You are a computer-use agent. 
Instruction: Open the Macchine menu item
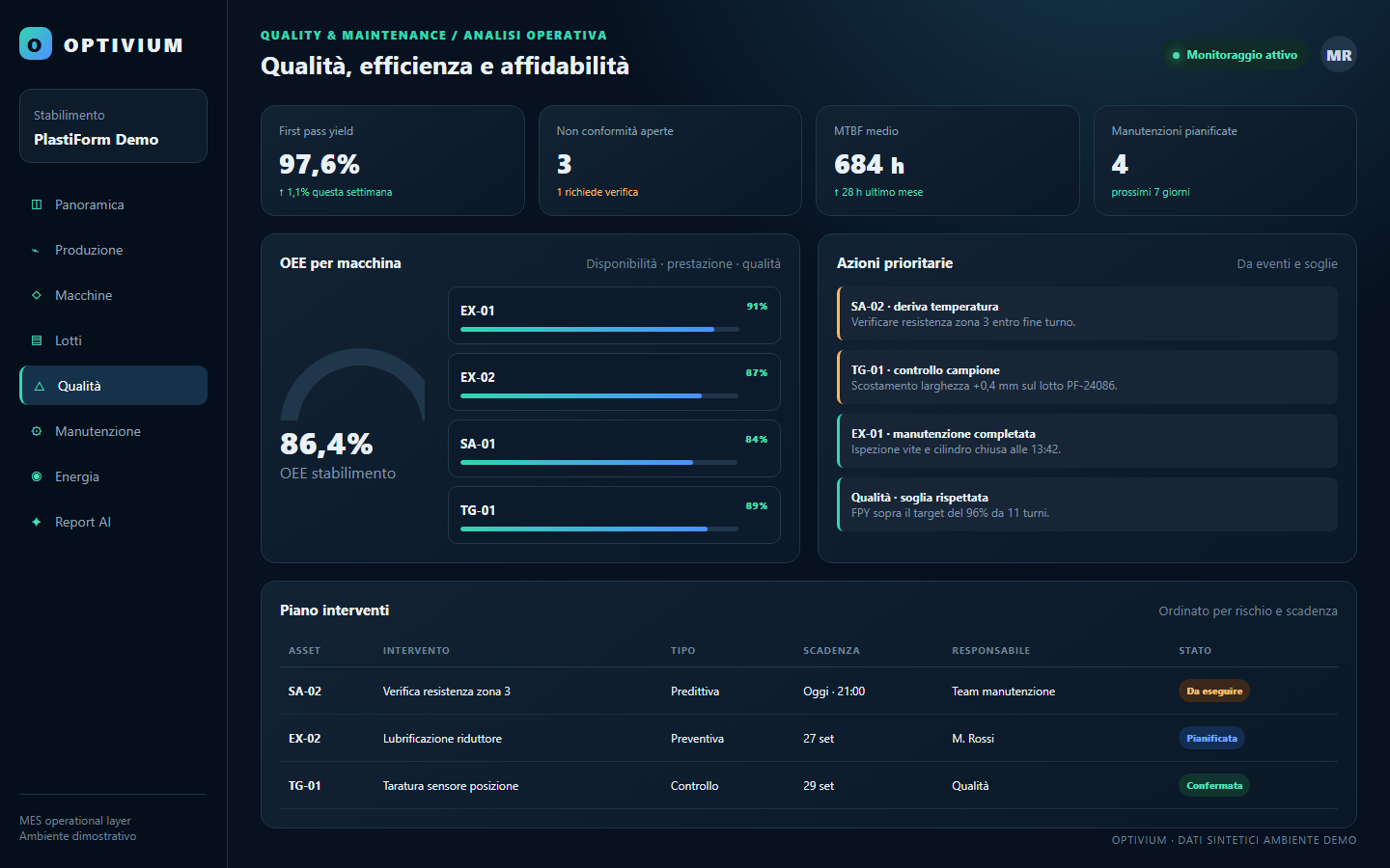pyautogui.click(x=113, y=295)
